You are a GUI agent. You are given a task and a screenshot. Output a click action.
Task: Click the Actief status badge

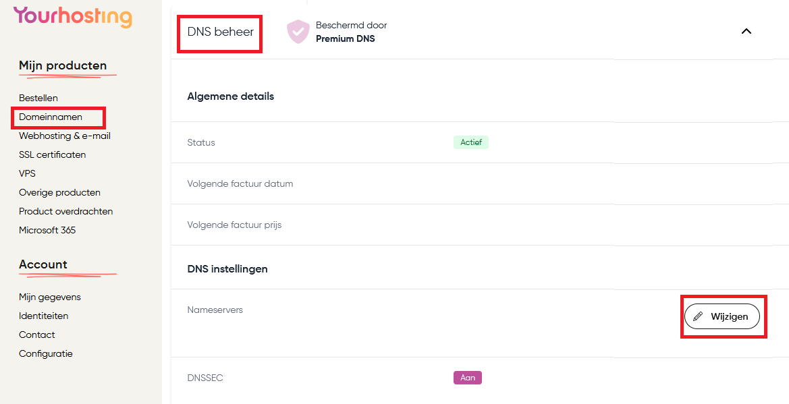(x=471, y=142)
